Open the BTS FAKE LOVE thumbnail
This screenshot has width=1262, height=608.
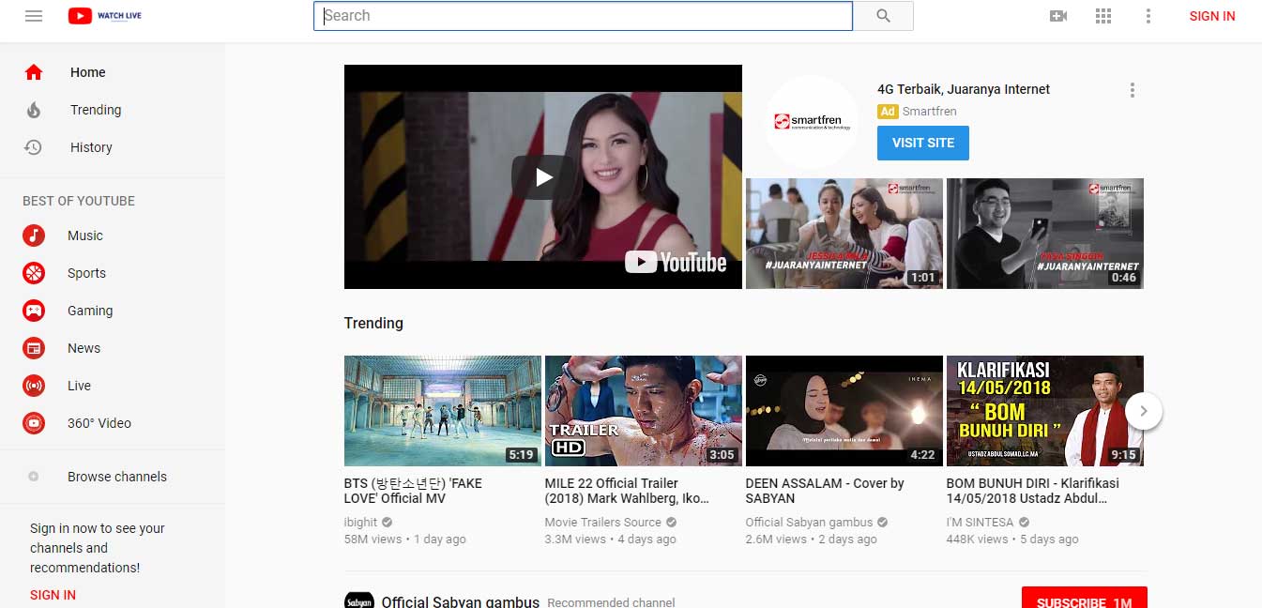click(443, 411)
